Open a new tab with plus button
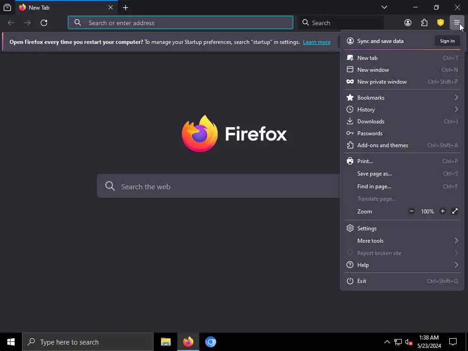The height and width of the screenshot is (351, 468). pos(126,7)
